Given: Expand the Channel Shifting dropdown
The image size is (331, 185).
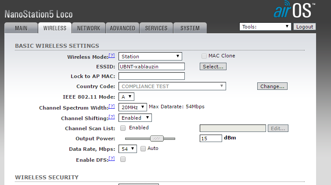Looking at the screenshot, I should (x=135, y=118).
